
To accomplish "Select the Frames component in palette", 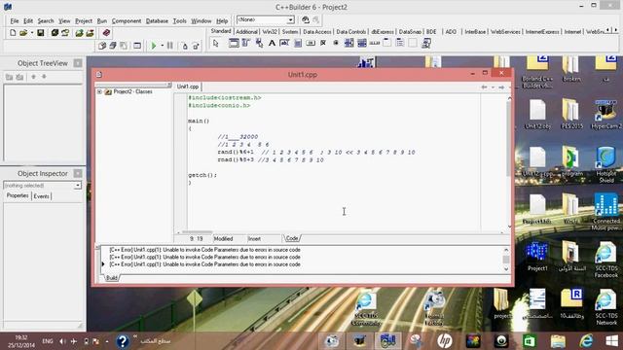I will (x=234, y=43).
